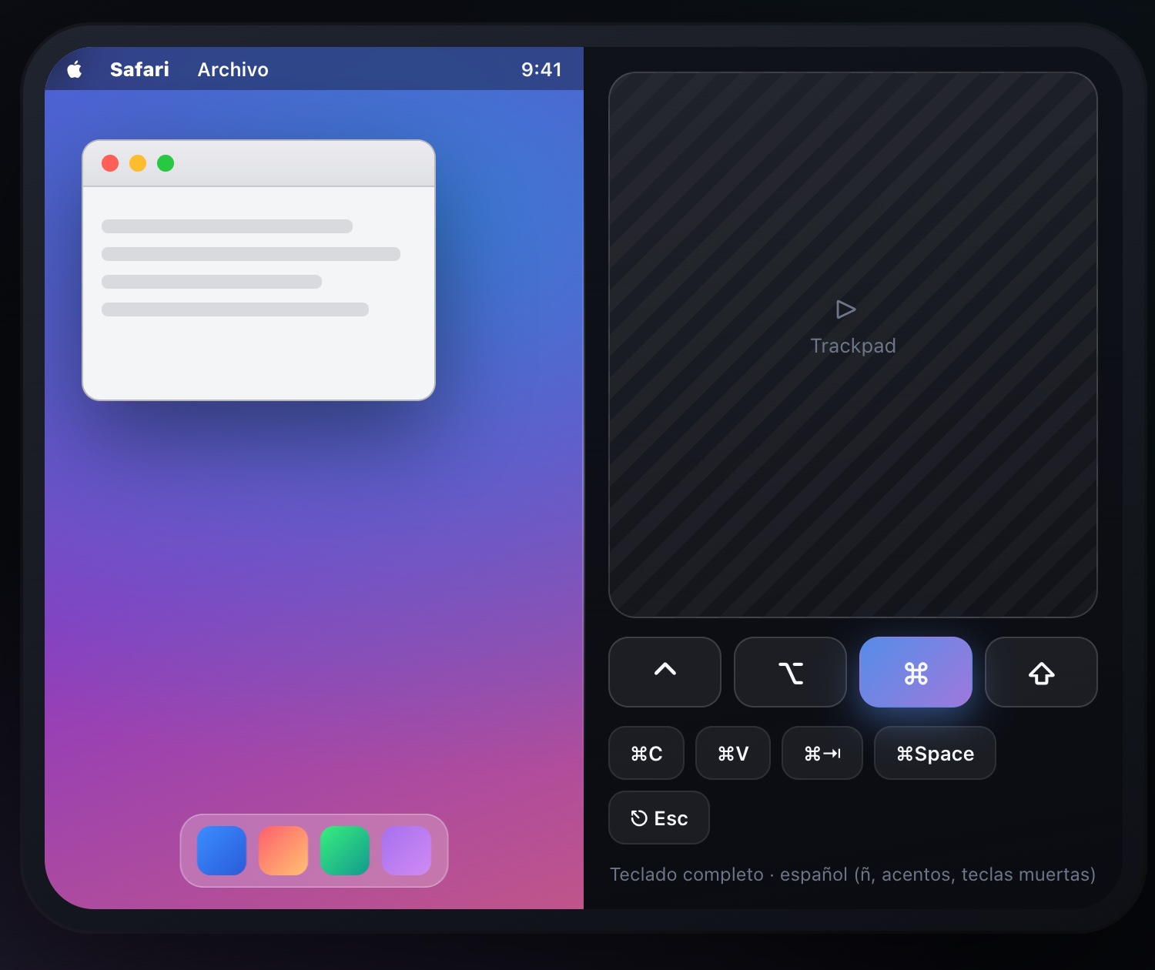
Task: Send the Command-Tab app switch shortcut
Action: [822, 753]
